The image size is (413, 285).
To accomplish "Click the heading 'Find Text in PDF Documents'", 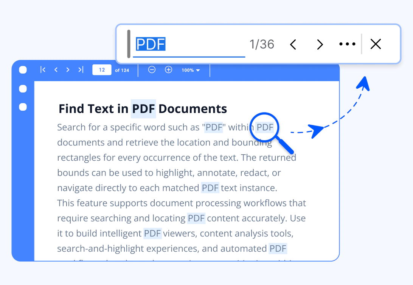I will (143, 109).
